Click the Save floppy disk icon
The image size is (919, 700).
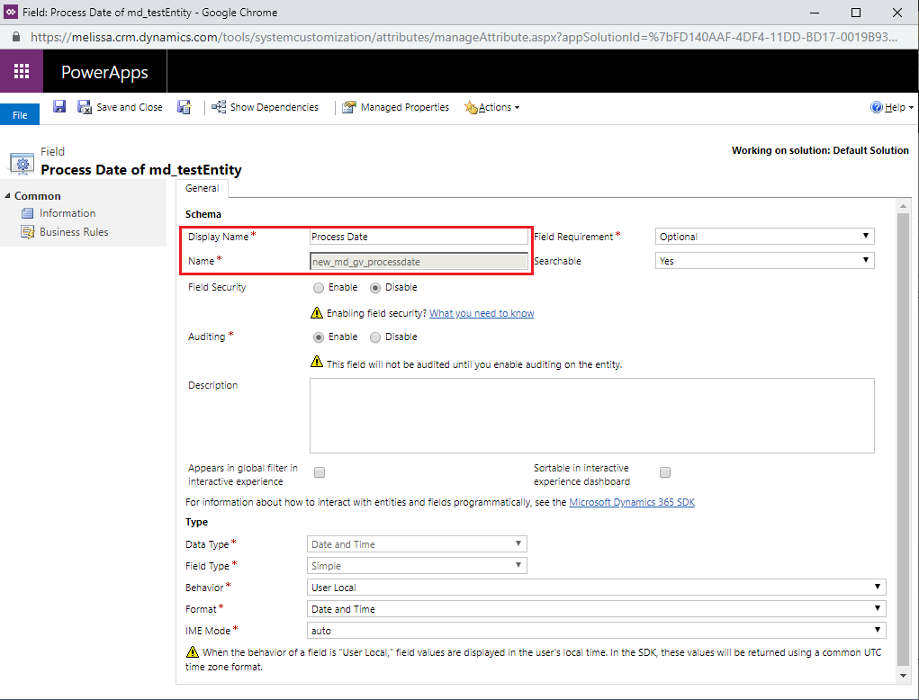(59, 106)
